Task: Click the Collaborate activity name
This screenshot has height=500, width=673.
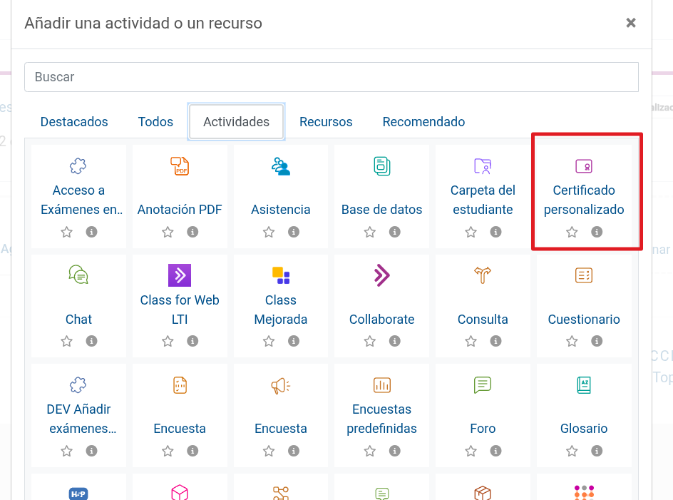Action: [381, 319]
